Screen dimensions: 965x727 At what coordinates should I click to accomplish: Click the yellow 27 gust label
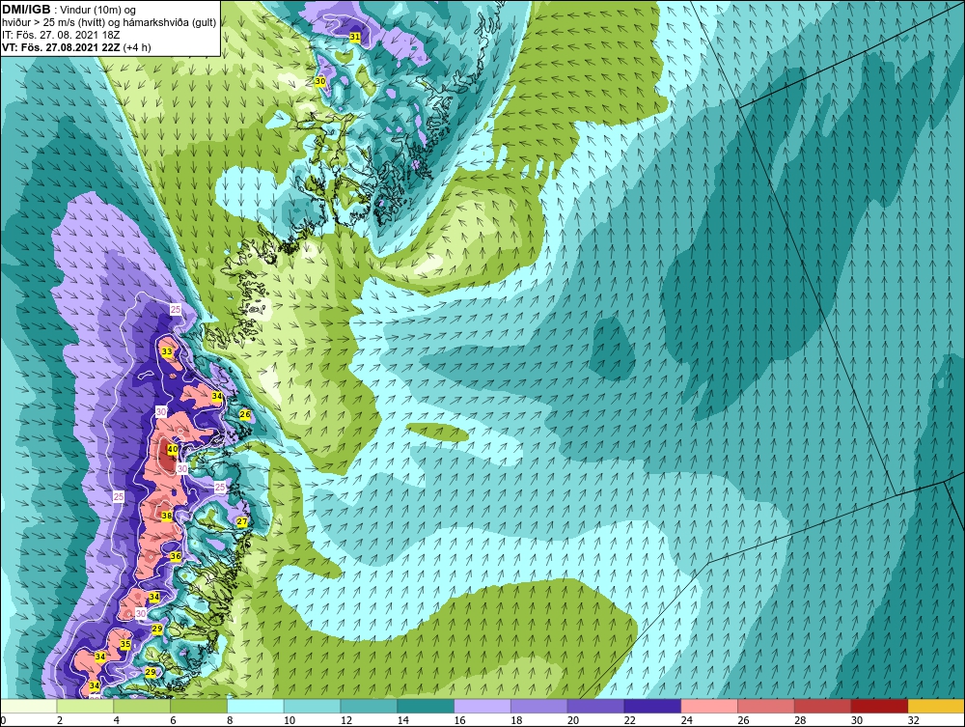click(242, 522)
